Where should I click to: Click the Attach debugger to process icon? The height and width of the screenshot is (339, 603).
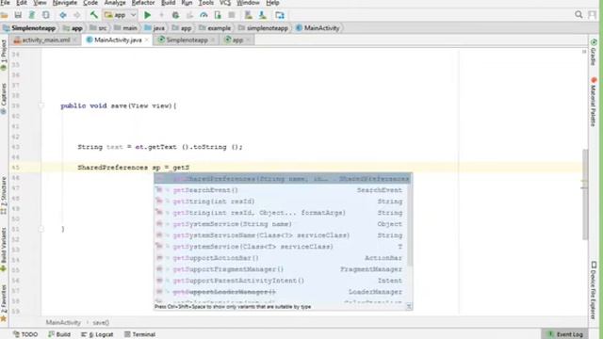pos(218,15)
